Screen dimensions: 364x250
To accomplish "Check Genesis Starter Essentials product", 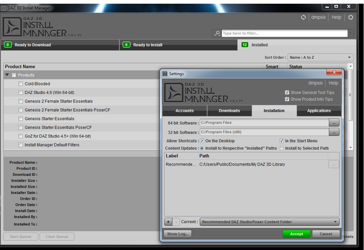I will [21, 118].
